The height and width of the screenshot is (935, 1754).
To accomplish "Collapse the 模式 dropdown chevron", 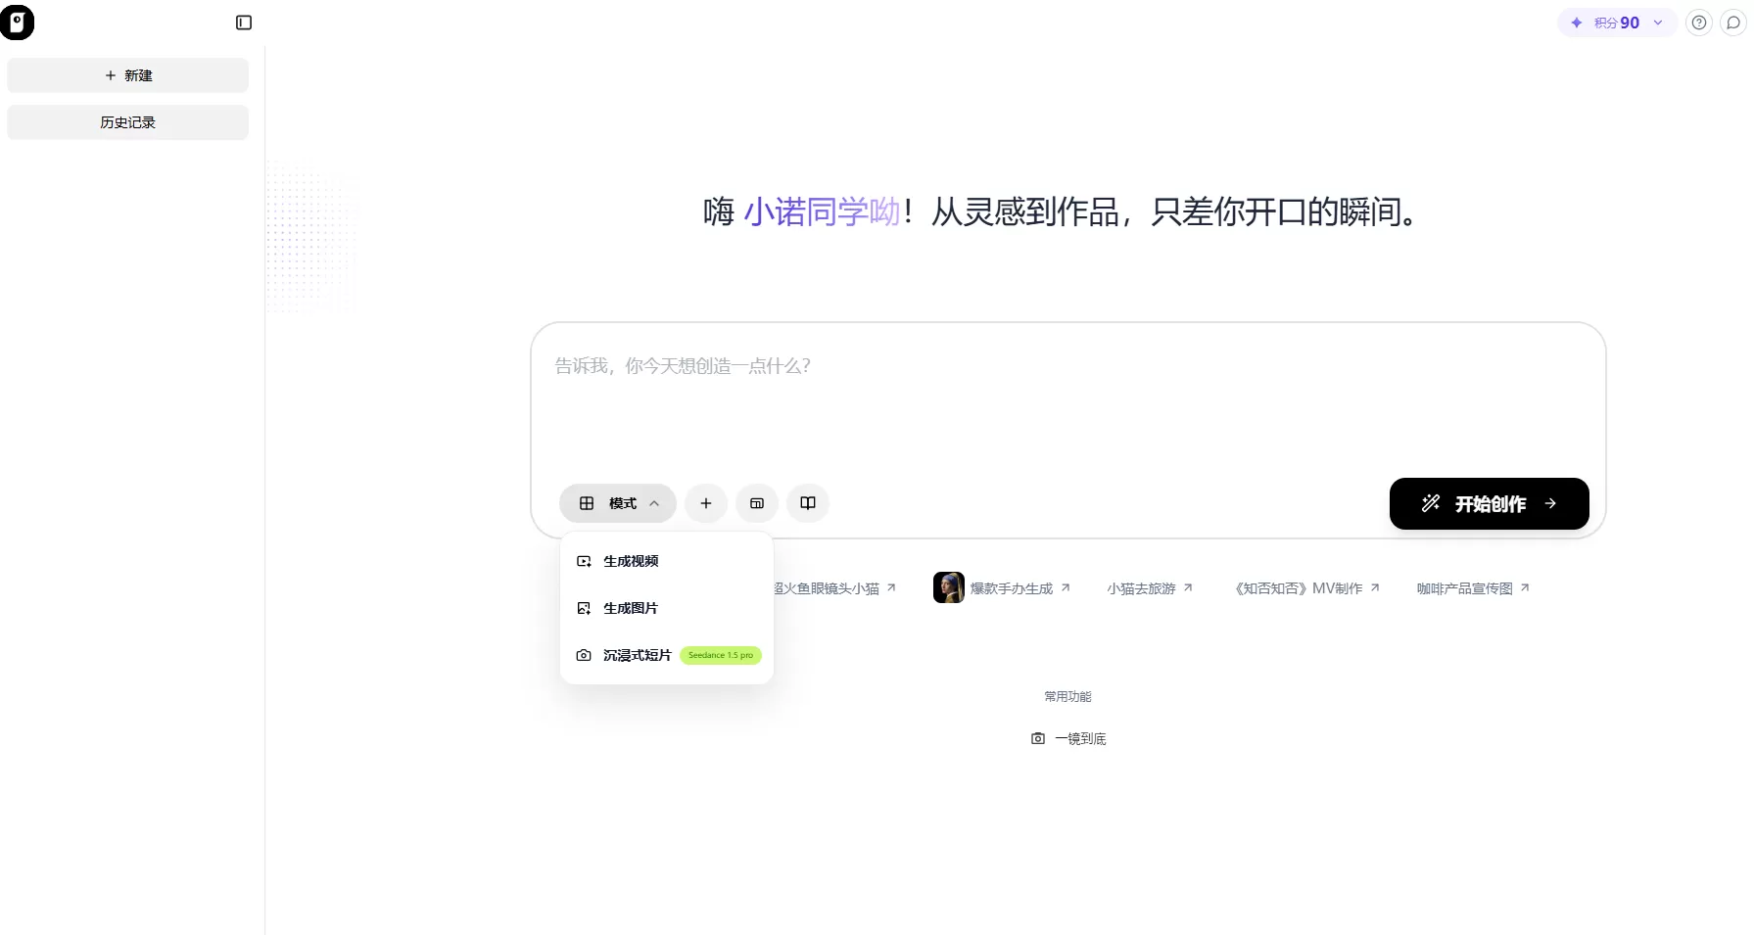I will coord(654,503).
